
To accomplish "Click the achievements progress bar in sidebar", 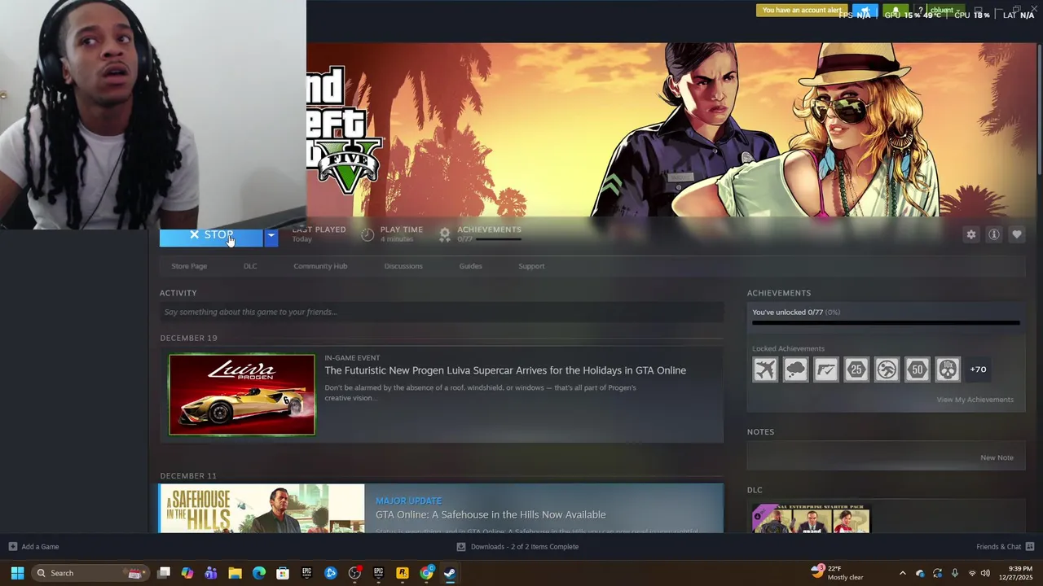I will (x=886, y=323).
